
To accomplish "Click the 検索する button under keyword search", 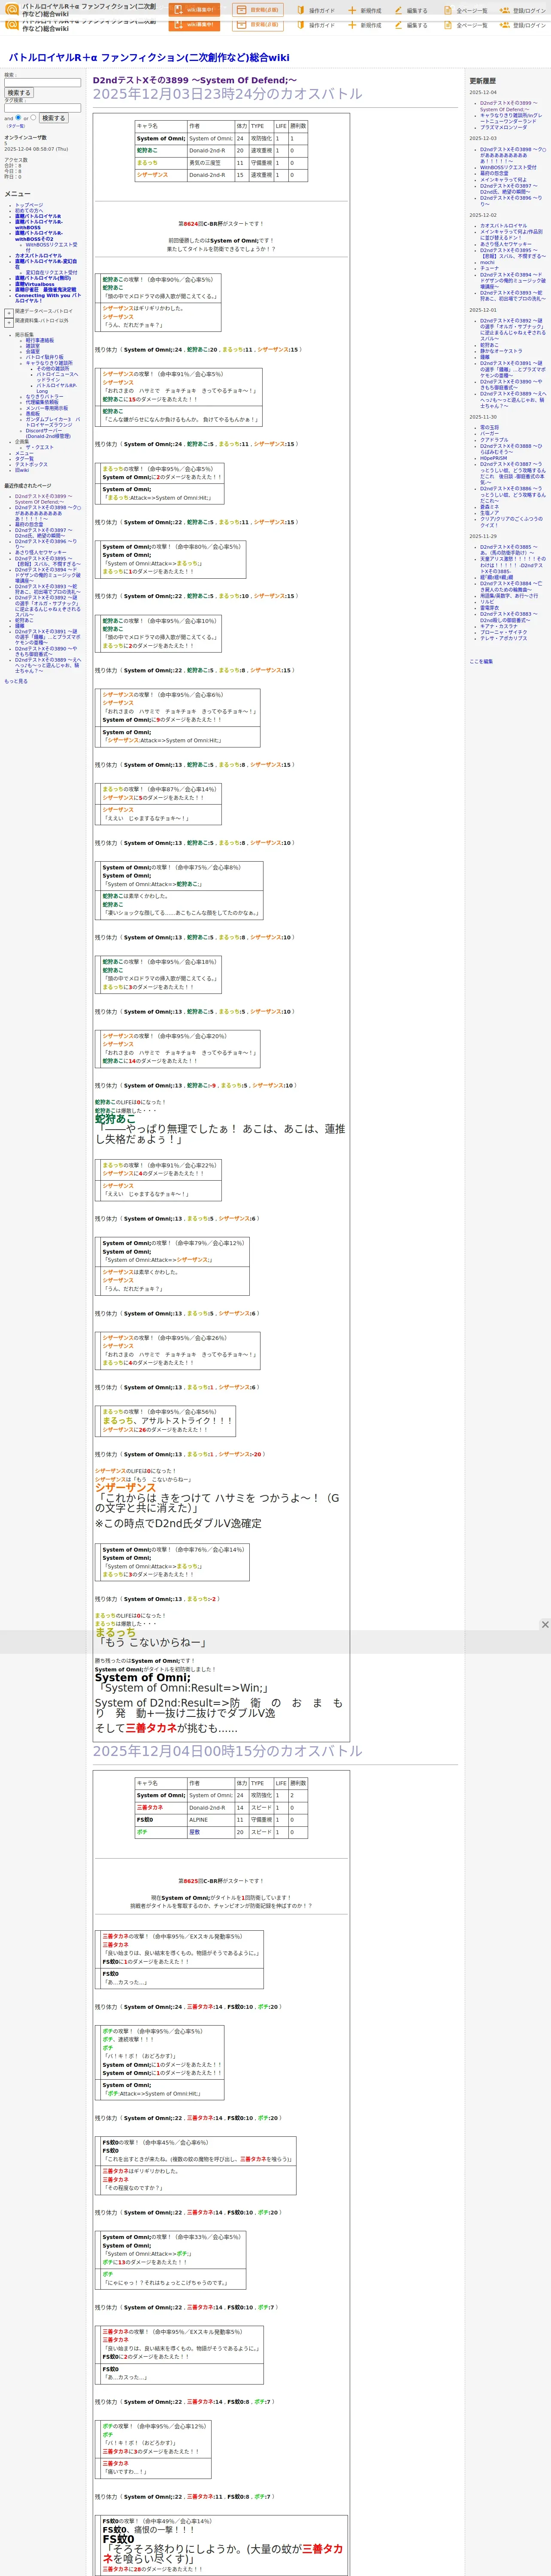I will [19, 93].
